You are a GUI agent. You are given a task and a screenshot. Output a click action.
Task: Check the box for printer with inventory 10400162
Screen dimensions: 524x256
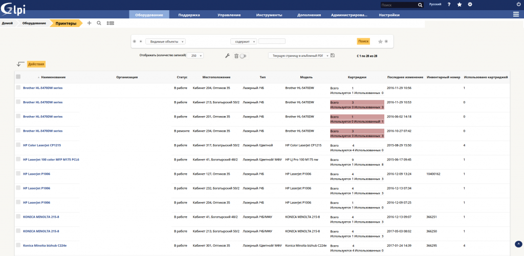[18, 173]
